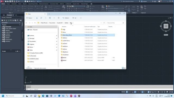Open Microsoft Edge from the taskbar

point(43,96)
